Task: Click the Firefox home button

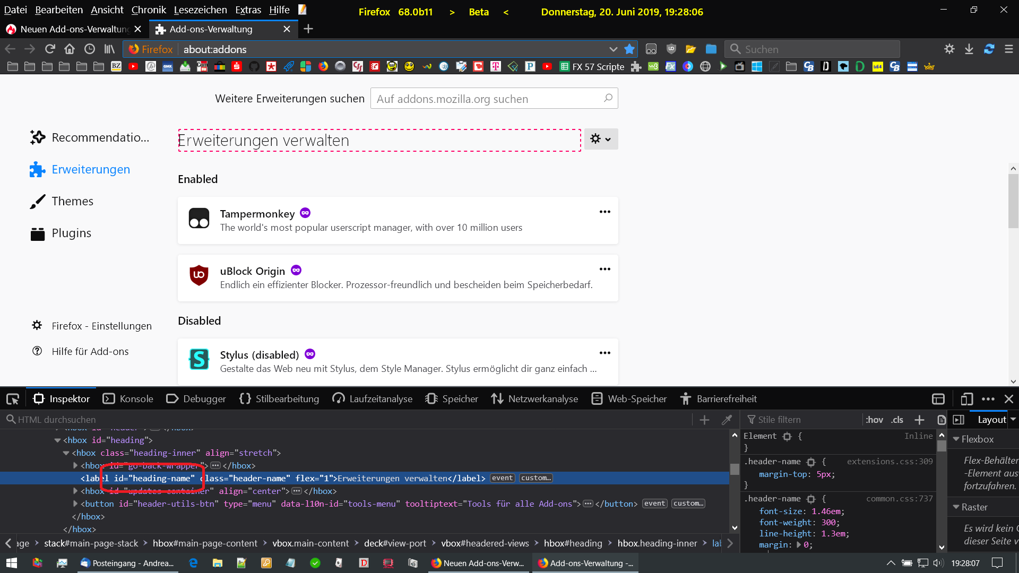Action: pos(70,49)
